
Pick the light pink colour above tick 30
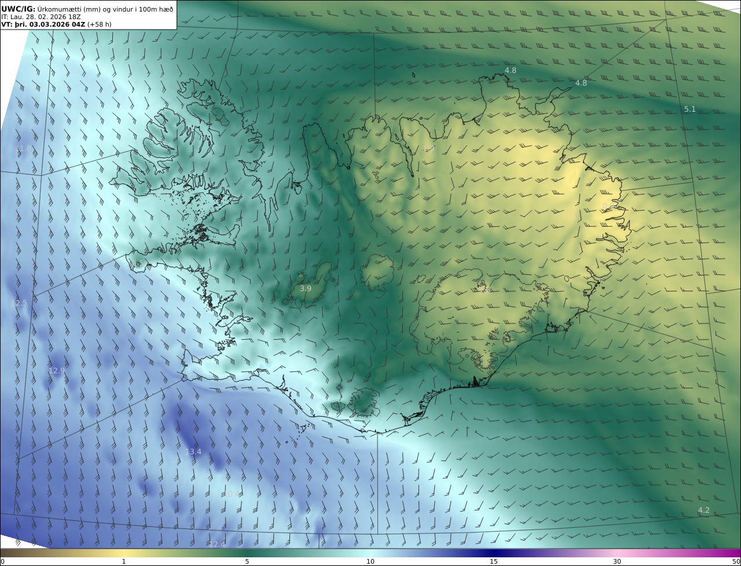[x=617, y=553]
